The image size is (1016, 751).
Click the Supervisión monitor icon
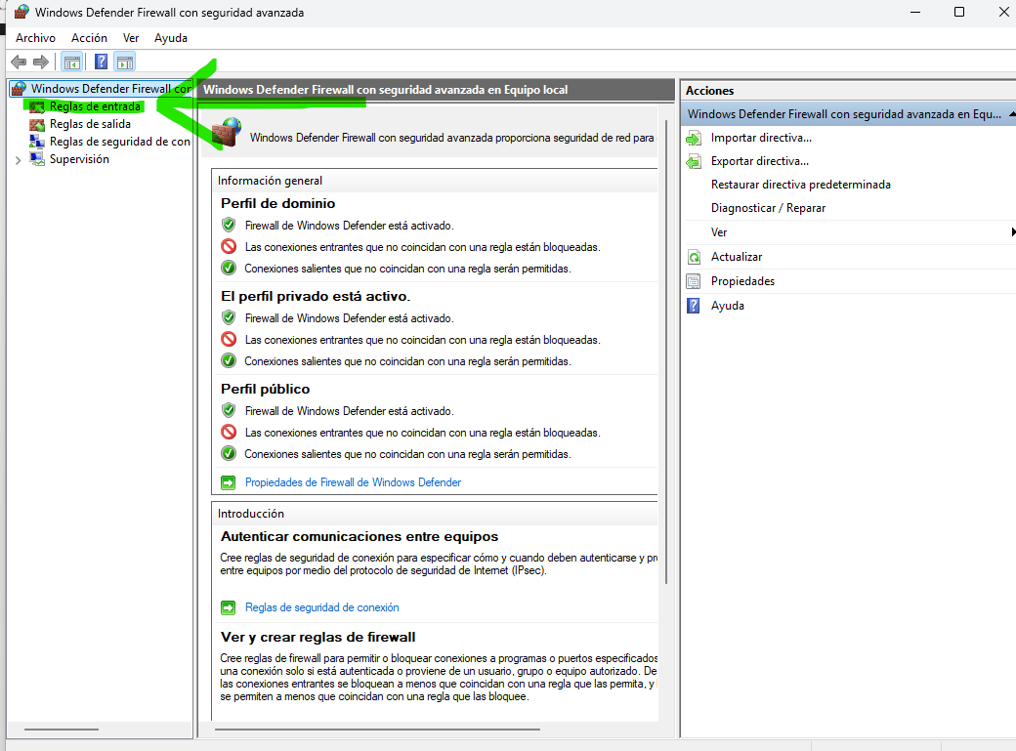tap(37, 159)
